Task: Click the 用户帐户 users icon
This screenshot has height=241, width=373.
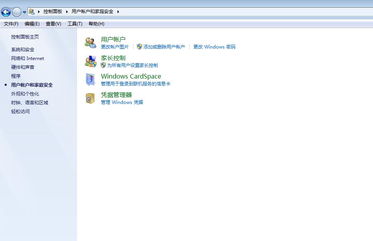Action: 91,43
